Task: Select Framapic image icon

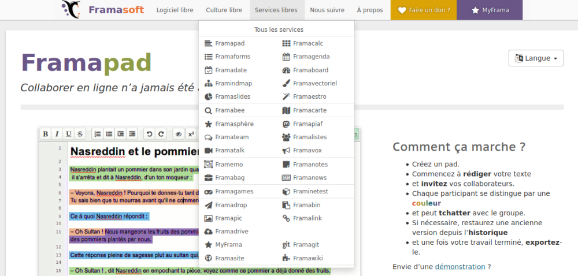Action: tap(208, 218)
